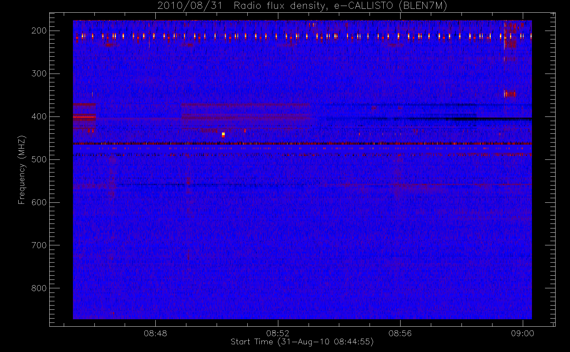Click the 'Start Time (31-Aug-10 08:44:55)' label
570x352 pixels.
302,342
